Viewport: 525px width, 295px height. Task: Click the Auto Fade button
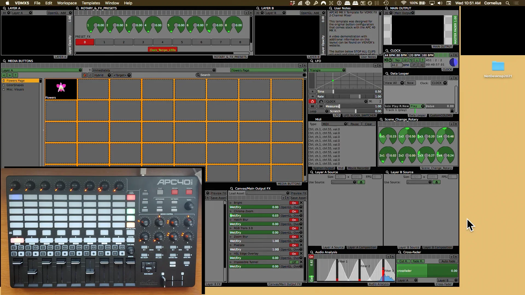tap(448, 261)
